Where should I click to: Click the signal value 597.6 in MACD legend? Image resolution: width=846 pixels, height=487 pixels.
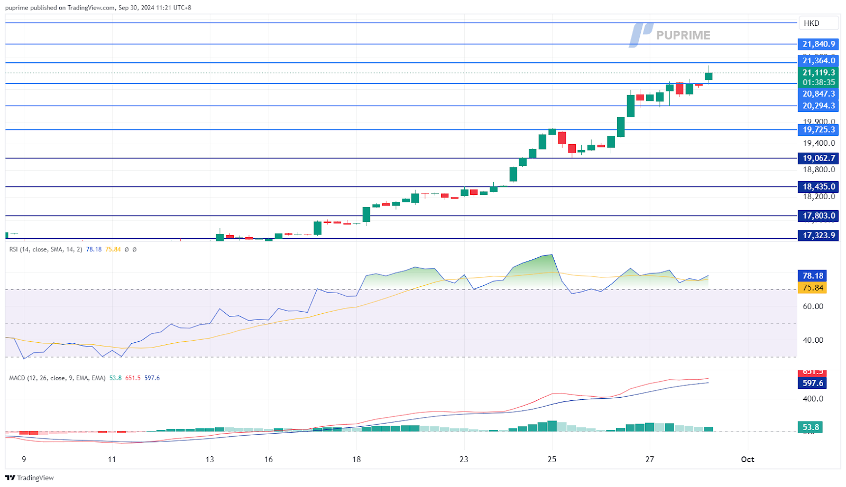(x=152, y=378)
